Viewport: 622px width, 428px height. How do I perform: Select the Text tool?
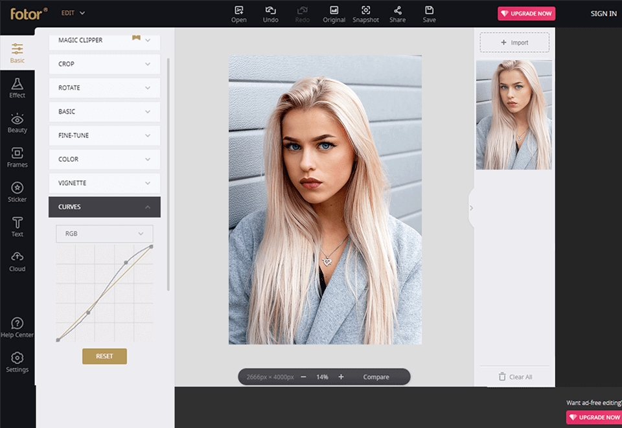17,227
